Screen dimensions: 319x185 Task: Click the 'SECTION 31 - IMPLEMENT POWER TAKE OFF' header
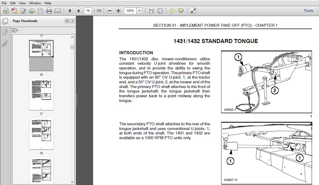[x=215, y=25]
